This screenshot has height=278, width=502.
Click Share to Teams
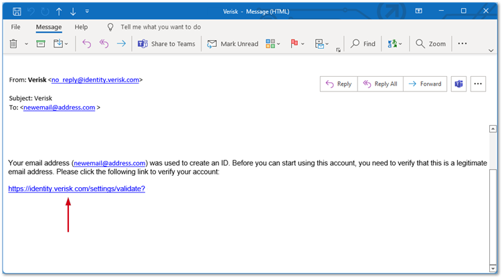[166, 44]
